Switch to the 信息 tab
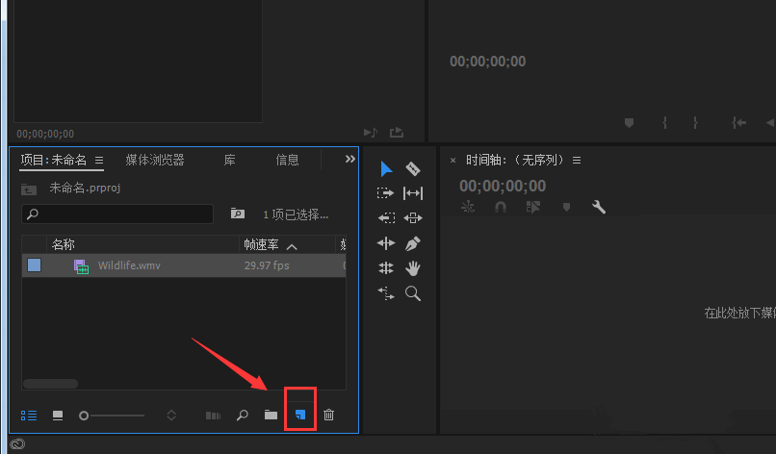Image resolution: width=776 pixels, height=454 pixels. pos(287,161)
